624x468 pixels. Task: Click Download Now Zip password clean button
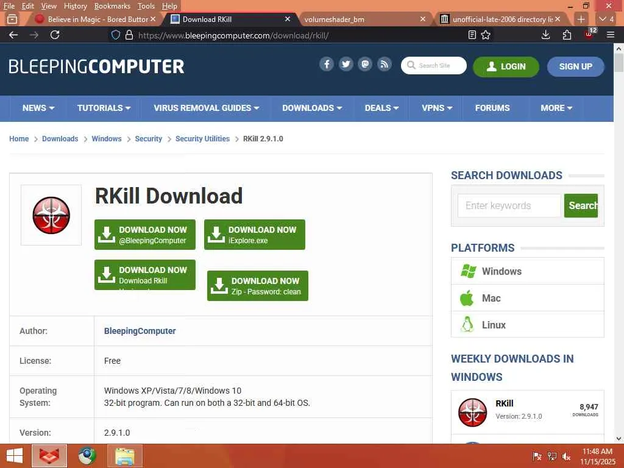tap(258, 286)
